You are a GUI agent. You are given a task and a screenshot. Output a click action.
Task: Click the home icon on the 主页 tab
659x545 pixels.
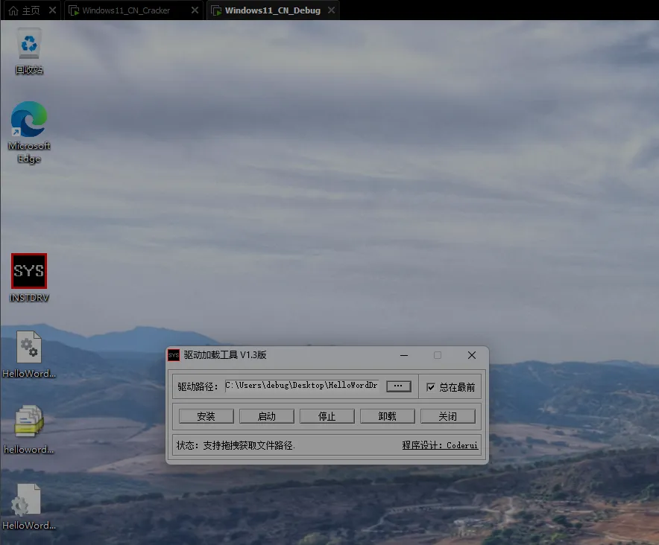pos(13,11)
